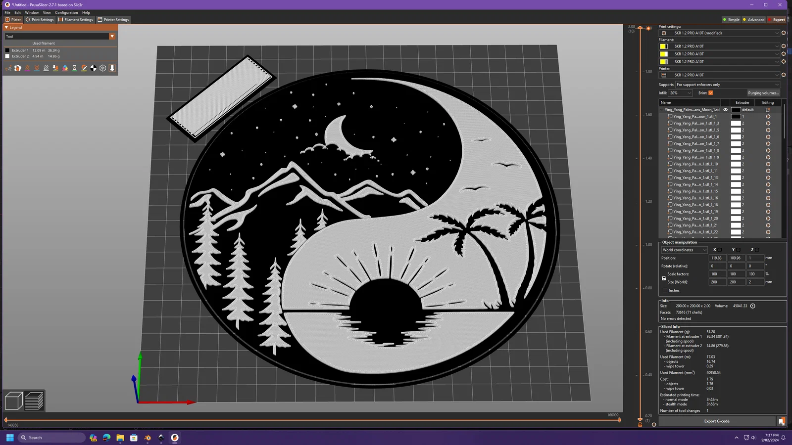Screen dimensions: 792x445
Task: Click Extruder 1 black color swatch in legend
Action: 7,50
